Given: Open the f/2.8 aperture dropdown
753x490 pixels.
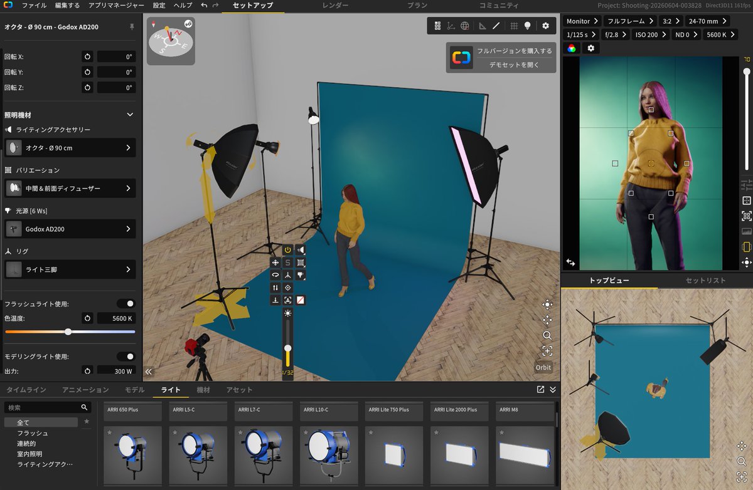Looking at the screenshot, I should click(615, 34).
